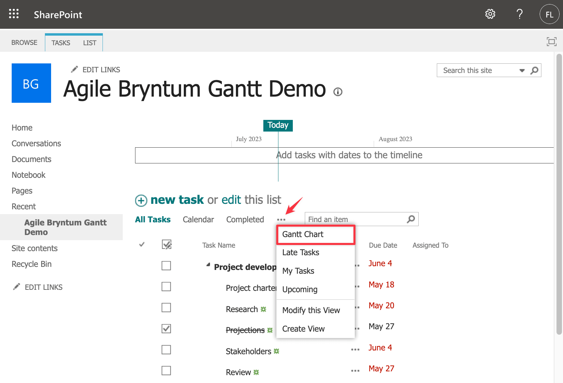563x383 pixels.
Task: Click the Agile Bryntum Gantt Demo page title
Action: point(195,89)
